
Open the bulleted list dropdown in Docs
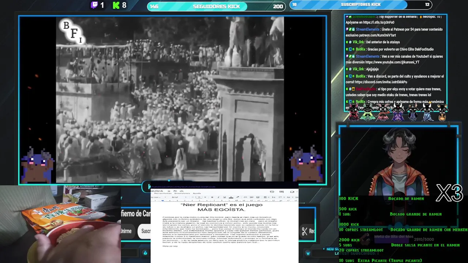pos(290,197)
